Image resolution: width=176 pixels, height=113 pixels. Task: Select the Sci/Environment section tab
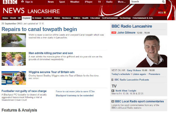tap(110, 18)
